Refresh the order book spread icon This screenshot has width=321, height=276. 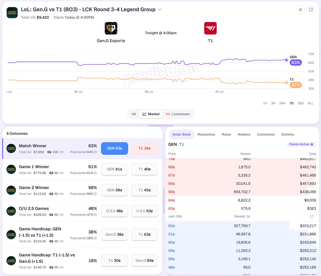(312, 216)
